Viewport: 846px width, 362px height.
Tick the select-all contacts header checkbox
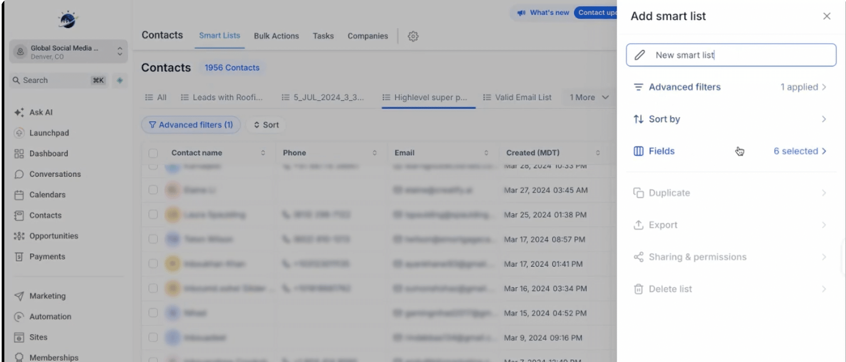[x=153, y=153]
